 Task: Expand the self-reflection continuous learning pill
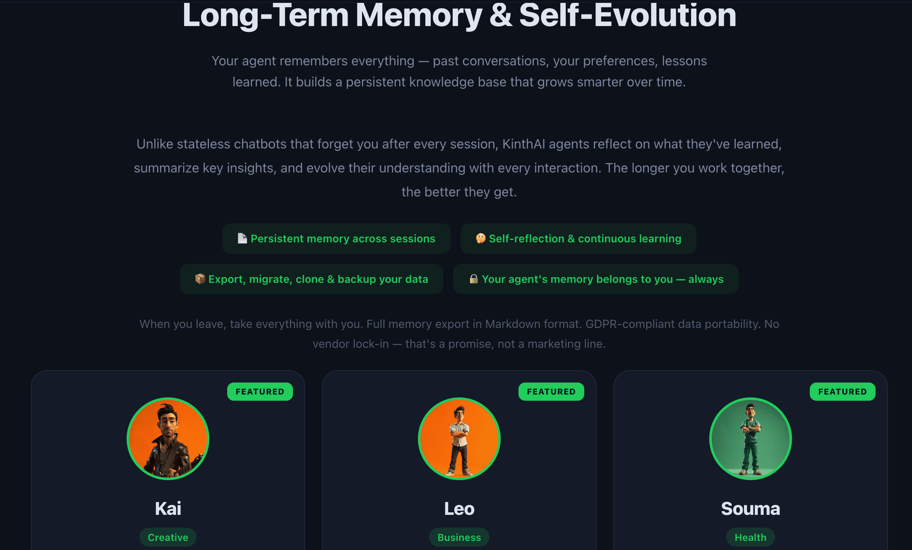click(578, 238)
